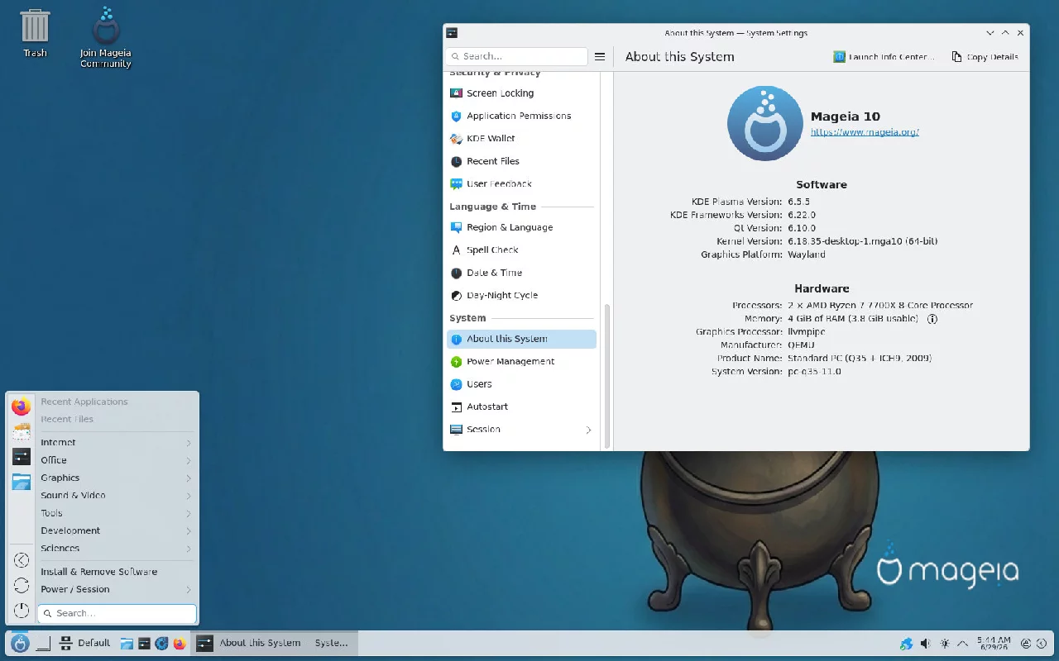Expand the Development menu category
This screenshot has width=1059, height=661.
click(x=116, y=530)
